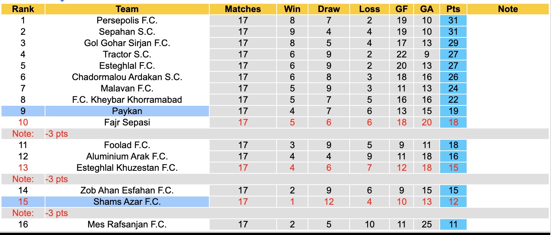The image size is (551, 235).
Task: Select the Team column header
Action: coord(127,9)
